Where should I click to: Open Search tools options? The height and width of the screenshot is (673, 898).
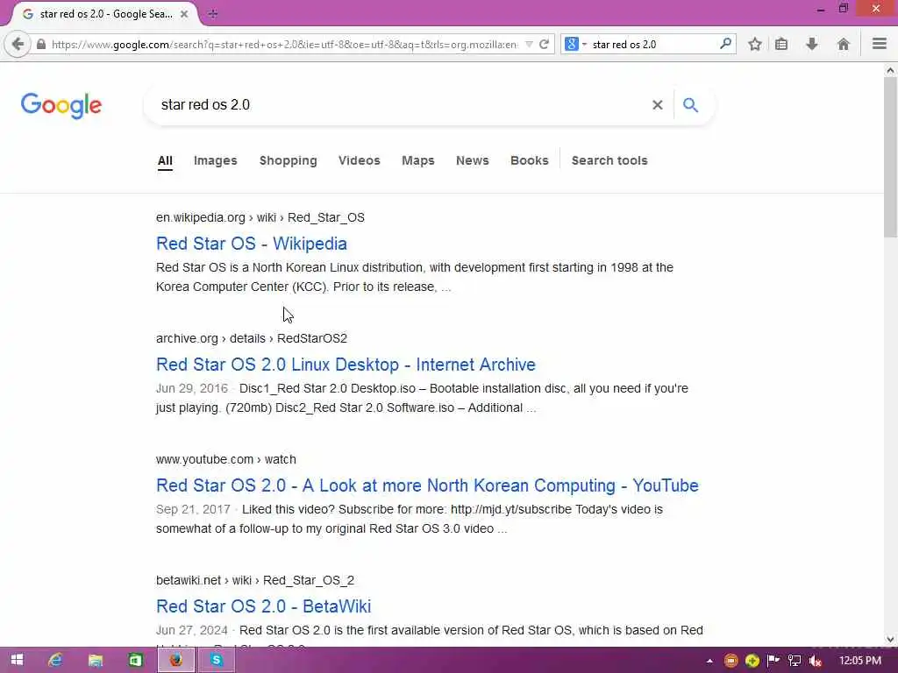[x=609, y=161]
